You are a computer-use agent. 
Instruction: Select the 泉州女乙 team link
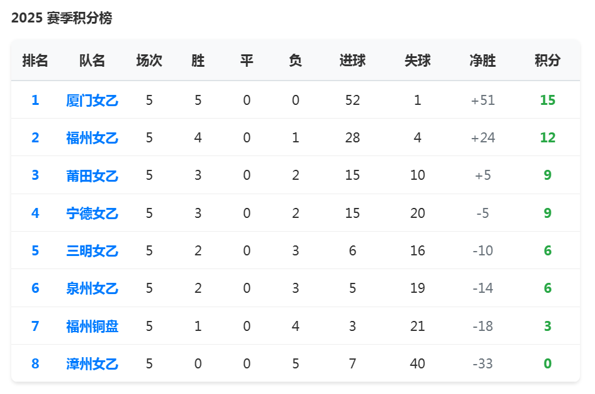91,288
